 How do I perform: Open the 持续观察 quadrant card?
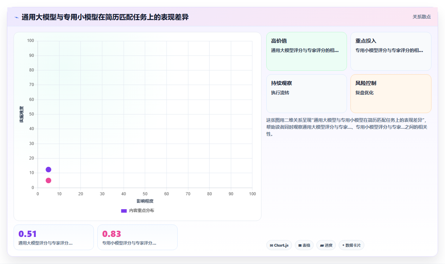(x=307, y=94)
